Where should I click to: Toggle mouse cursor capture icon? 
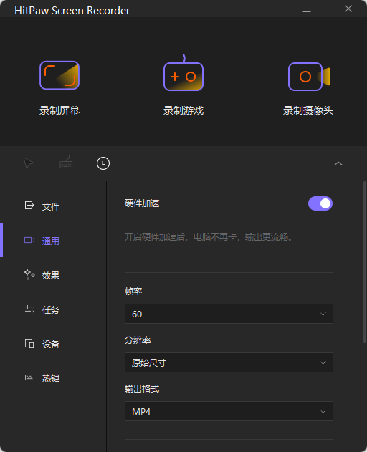click(x=28, y=163)
